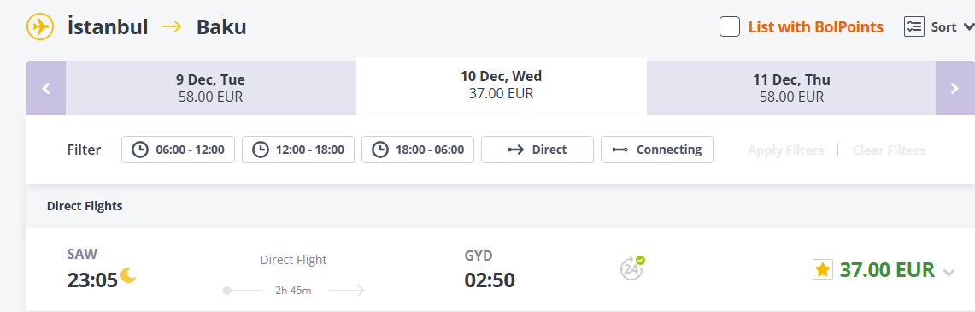Click the moon night-flight icon
Viewport: 975px width, 312px height.
coord(129,274)
